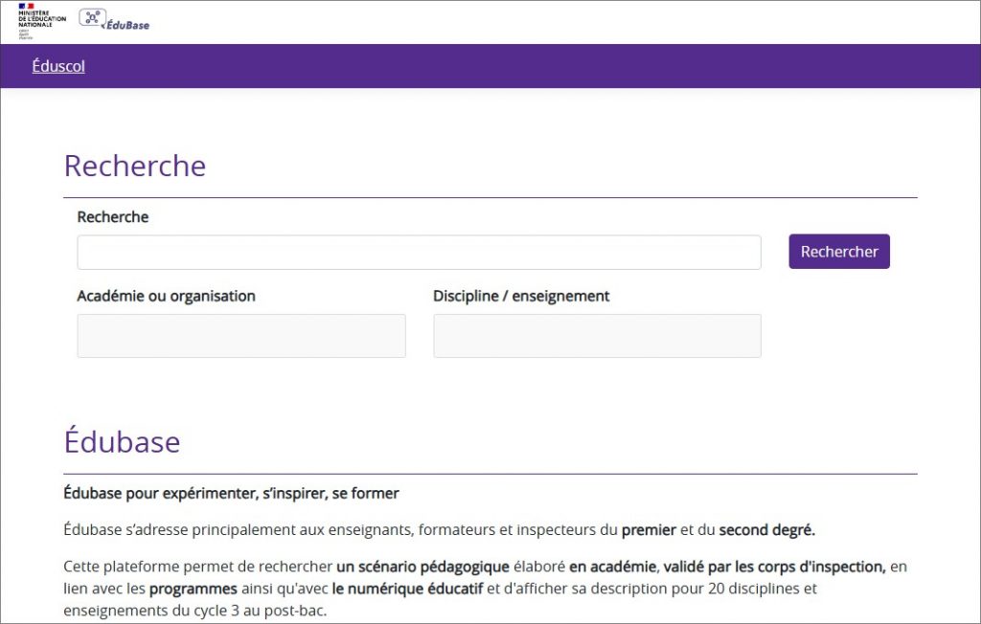Focus the Recherche search text field
Image resolution: width=981 pixels, height=624 pixels.
[x=419, y=253]
